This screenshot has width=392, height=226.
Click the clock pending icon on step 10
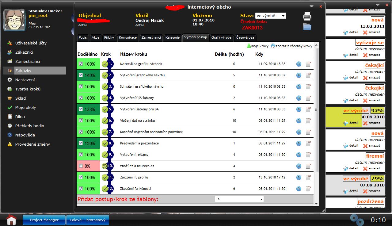coord(105,166)
